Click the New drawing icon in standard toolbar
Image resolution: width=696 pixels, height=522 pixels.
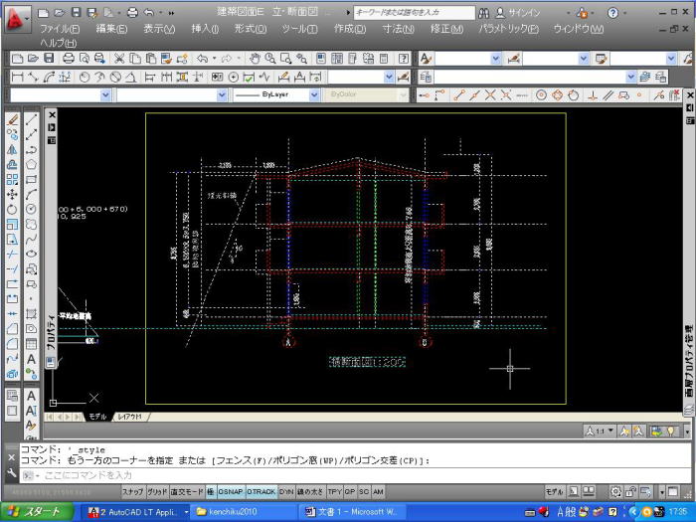(x=17, y=58)
